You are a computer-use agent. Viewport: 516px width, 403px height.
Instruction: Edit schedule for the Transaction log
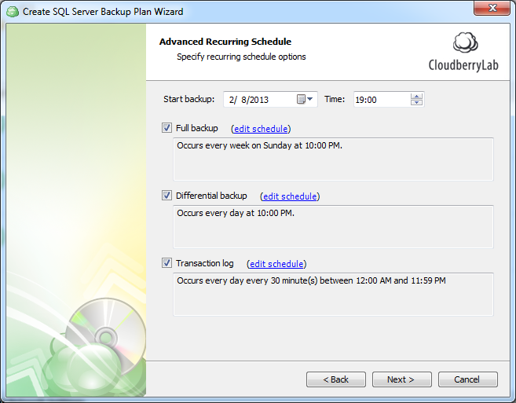[276, 264]
